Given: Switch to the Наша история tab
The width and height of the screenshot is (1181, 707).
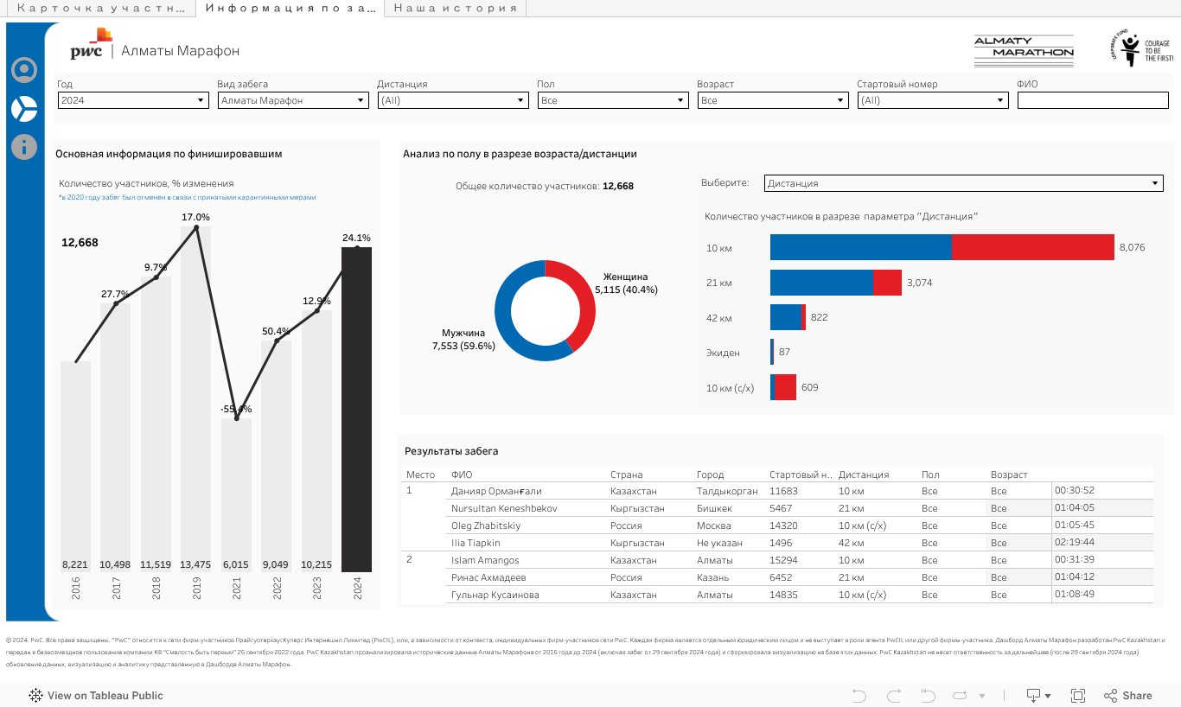Looking at the screenshot, I should click(455, 9).
